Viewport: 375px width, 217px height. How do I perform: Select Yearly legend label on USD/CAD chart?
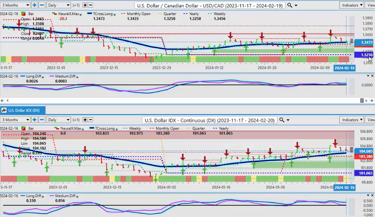coord(194,14)
